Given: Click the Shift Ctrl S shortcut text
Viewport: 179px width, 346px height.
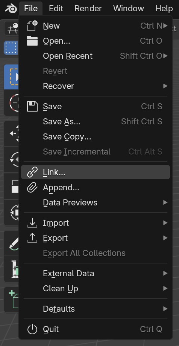Looking at the screenshot, I should tap(141, 121).
